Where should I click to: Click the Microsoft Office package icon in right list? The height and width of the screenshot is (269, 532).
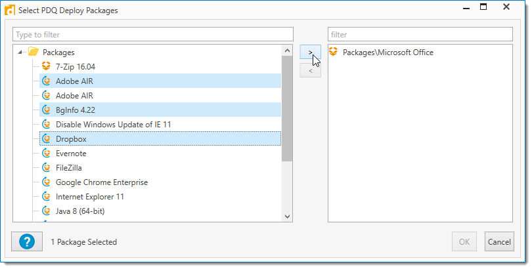(x=334, y=52)
